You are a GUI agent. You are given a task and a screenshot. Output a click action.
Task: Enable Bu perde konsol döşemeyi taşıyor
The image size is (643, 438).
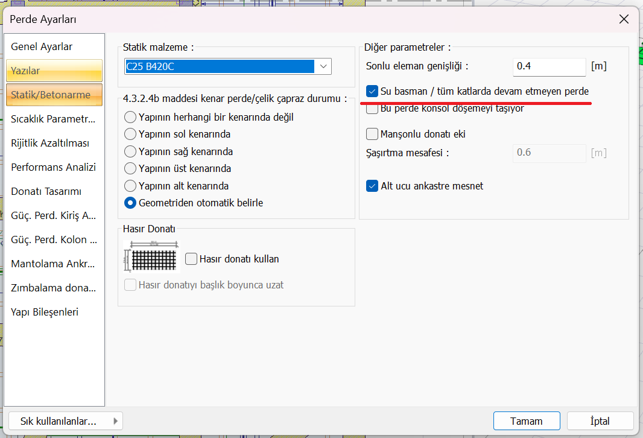tap(372, 109)
